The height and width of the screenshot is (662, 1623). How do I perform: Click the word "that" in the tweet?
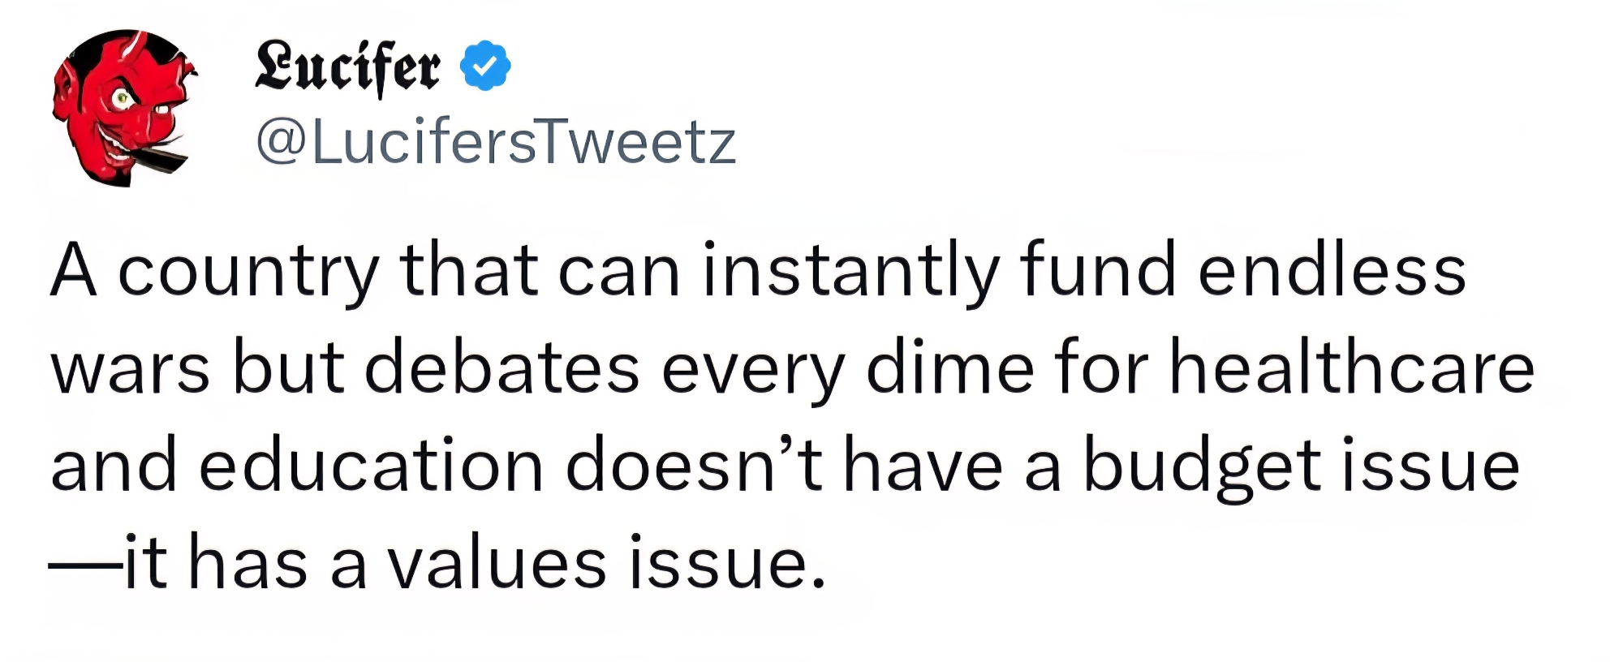(468, 271)
